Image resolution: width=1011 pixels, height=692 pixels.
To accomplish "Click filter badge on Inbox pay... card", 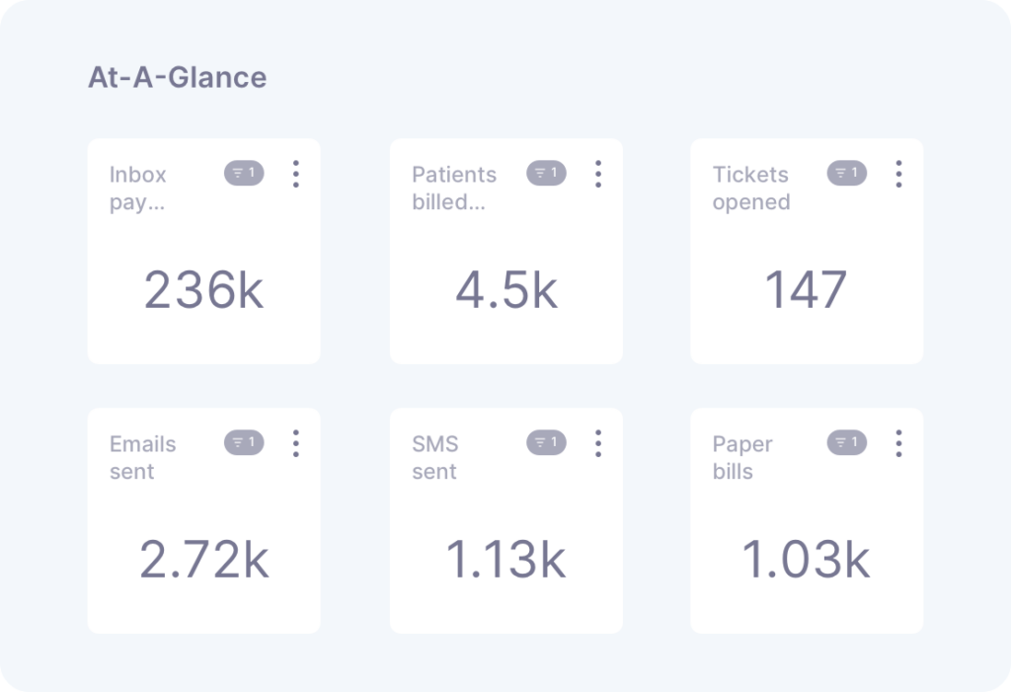I will point(244,173).
